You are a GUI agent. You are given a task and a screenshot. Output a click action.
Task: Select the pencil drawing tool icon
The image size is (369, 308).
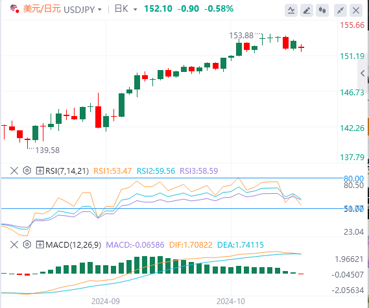(307, 10)
